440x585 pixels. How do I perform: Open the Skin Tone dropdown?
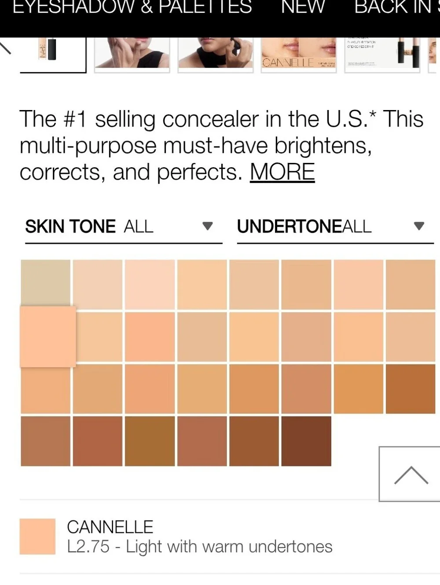click(124, 227)
